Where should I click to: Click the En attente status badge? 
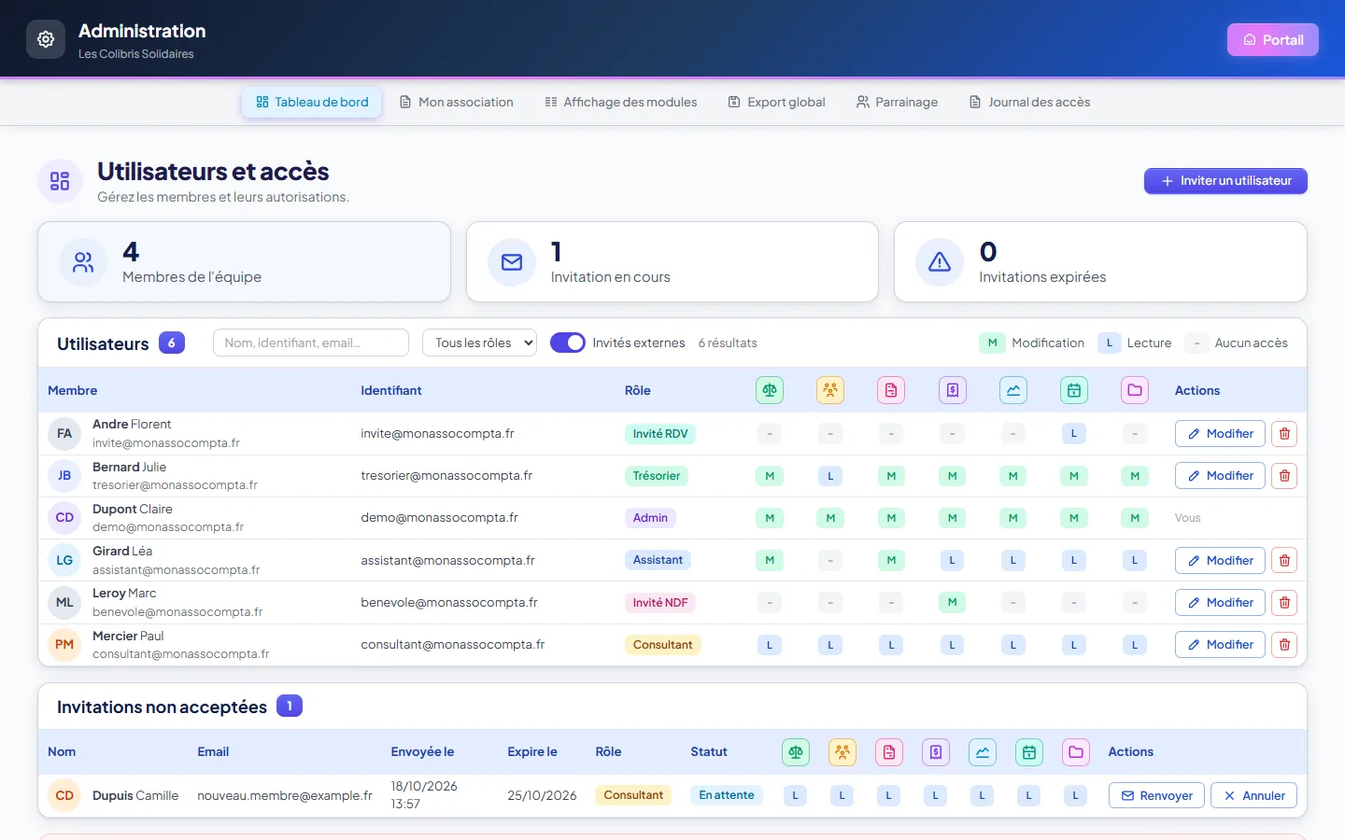point(727,795)
